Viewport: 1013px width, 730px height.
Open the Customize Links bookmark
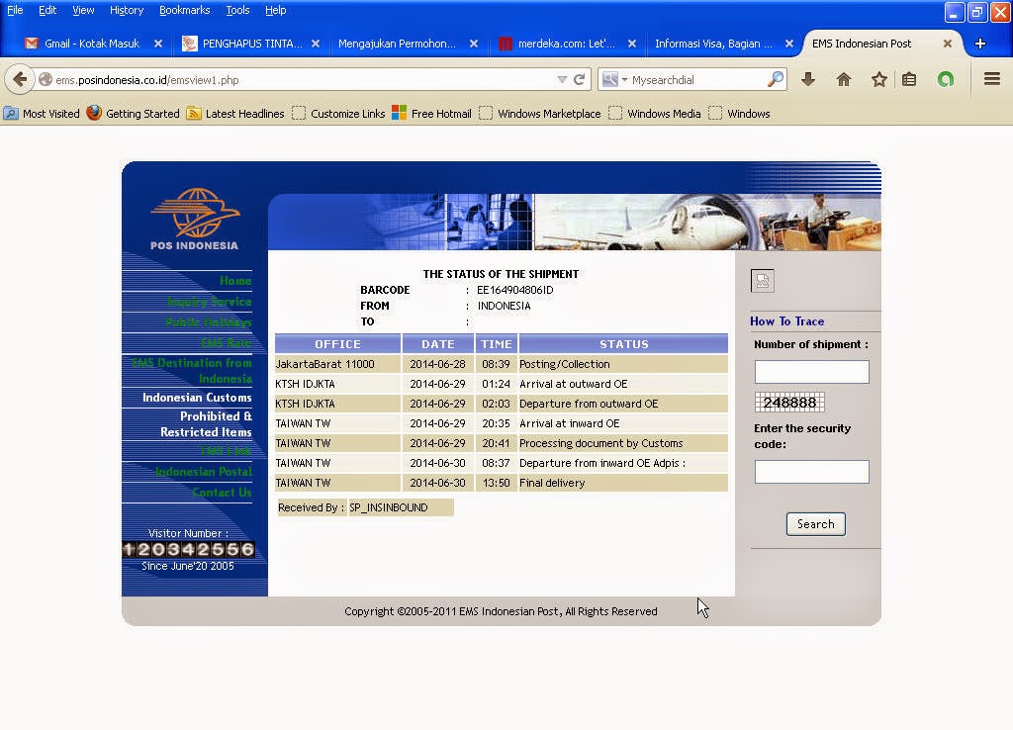click(339, 114)
